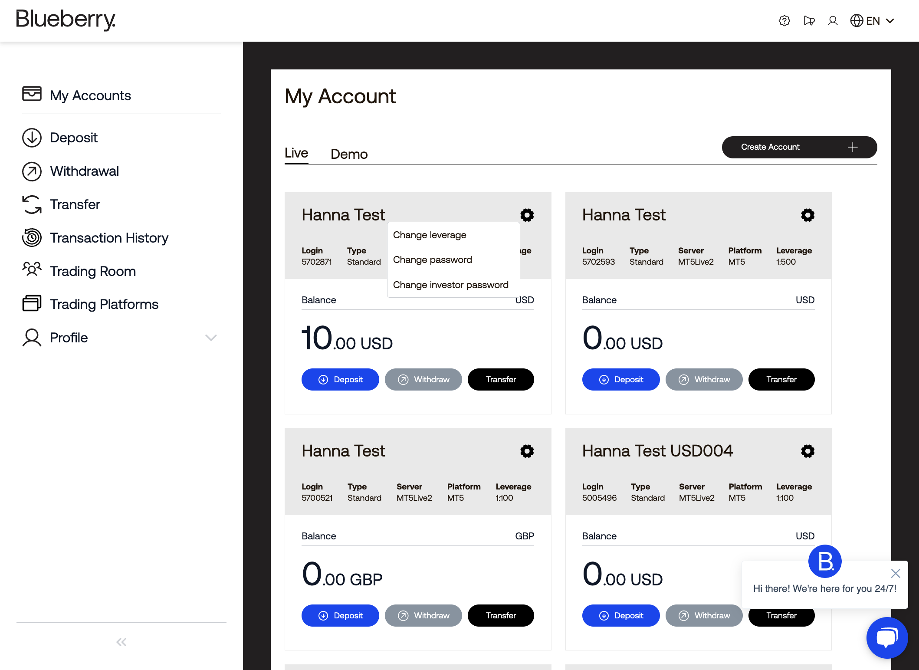Choose Change leverage from the menu
Image resolution: width=919 pixels, height=670 pixels.
pos(453,235)
